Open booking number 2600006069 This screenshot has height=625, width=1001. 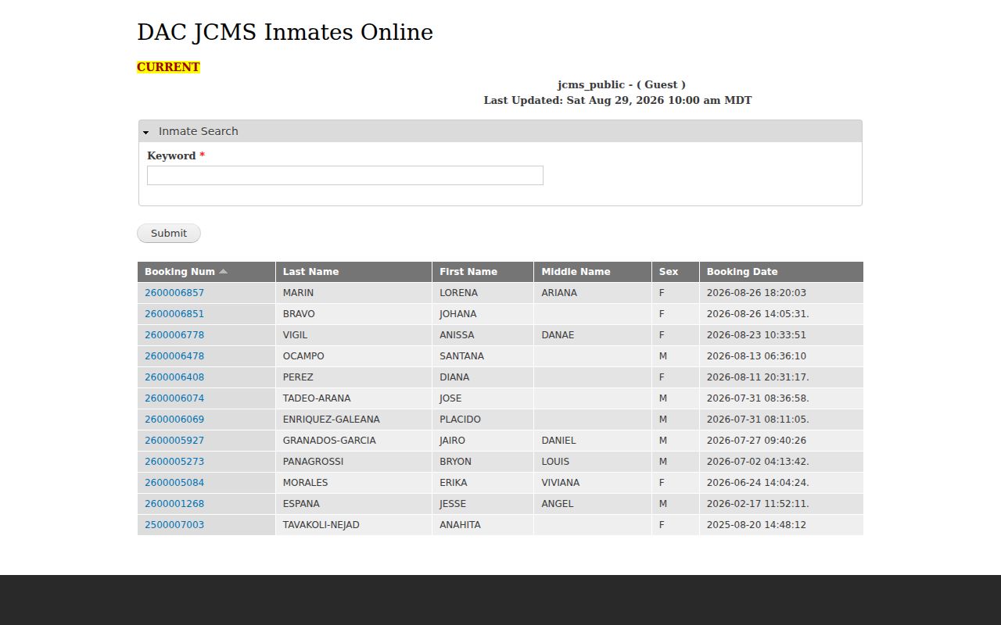pyautogui.click(x=174, y=420)
